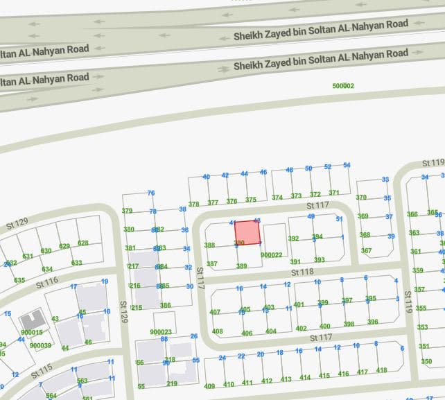Click plot label 900039
The image size is (445, 400).
tap(40, 345)
